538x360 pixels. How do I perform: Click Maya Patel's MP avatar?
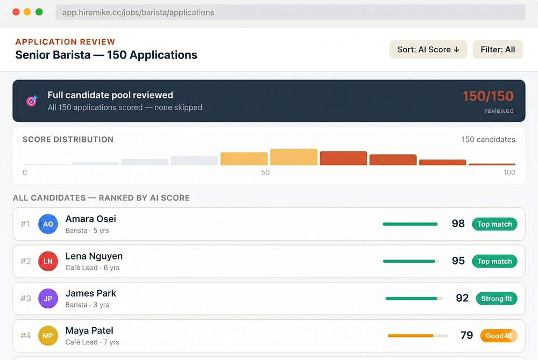(48, 336)
